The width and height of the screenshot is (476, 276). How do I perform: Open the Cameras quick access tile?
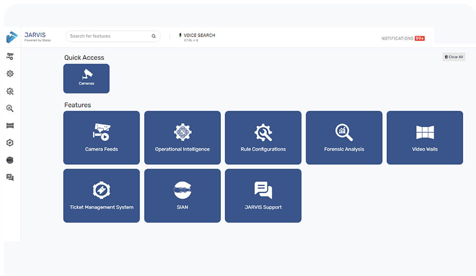[x=87, y=79]
